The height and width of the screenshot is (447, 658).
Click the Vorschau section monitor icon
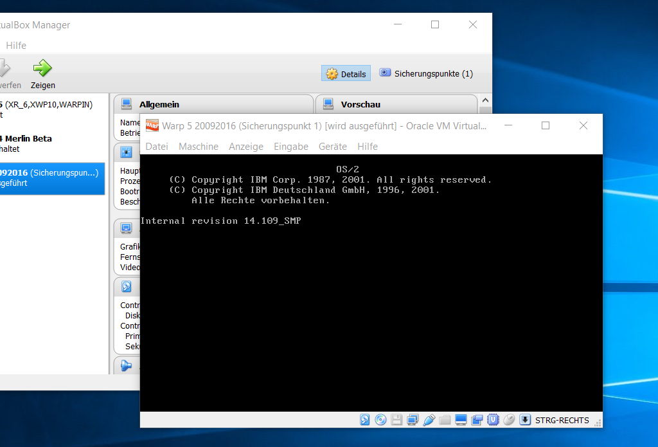[x=328, y=104]
